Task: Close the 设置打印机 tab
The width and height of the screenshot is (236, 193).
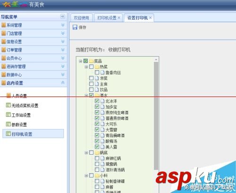Action: coord(150,18)
